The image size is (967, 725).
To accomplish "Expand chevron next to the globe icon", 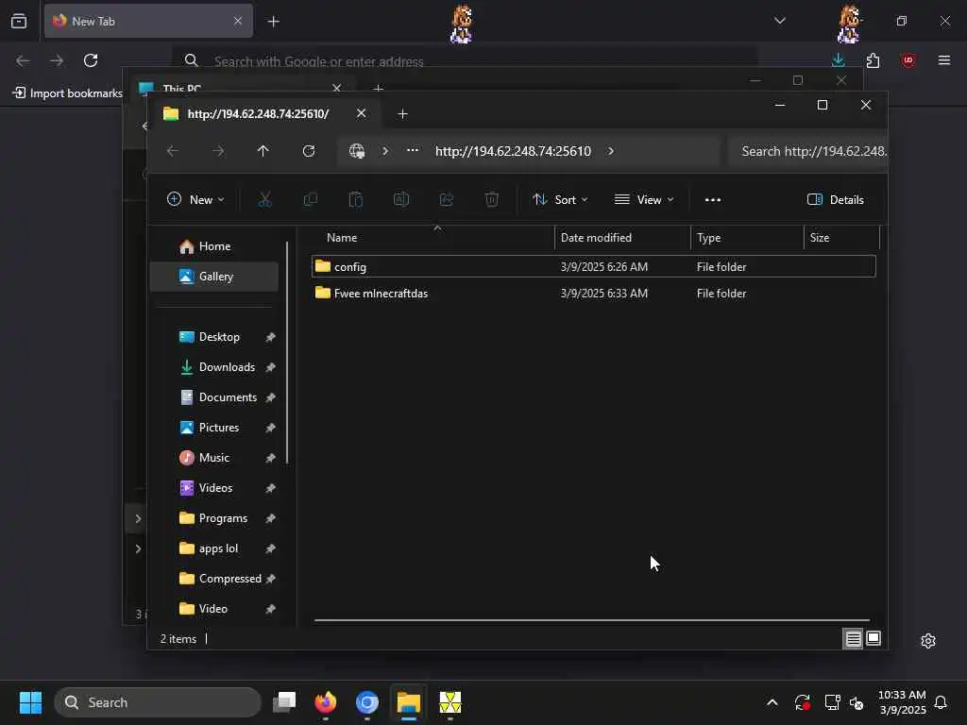I will click(x=385, y=151).
